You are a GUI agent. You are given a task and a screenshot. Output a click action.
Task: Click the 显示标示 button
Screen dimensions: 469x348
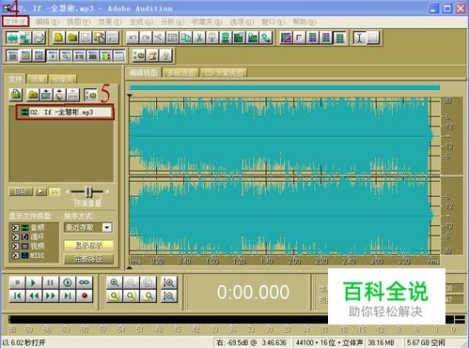coord(88,245)
